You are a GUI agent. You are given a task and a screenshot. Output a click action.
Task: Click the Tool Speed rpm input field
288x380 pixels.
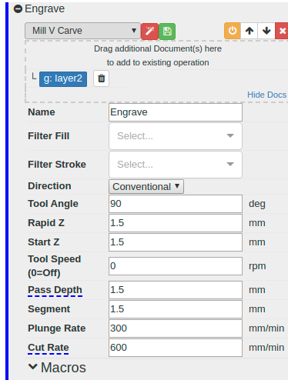tap(176, 266)
